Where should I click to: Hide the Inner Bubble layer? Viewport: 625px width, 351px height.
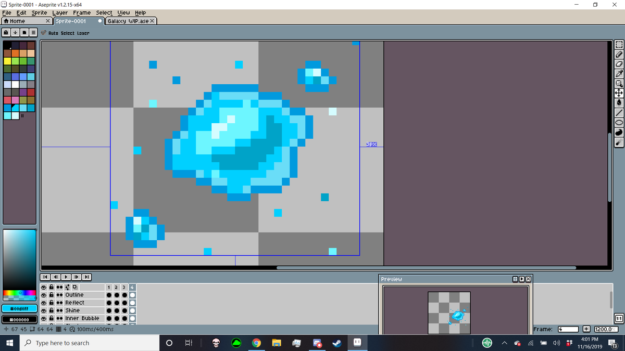point(44,318)
